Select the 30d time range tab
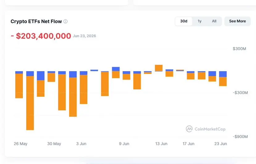The width and height of the screenshot is (256, 164). [x=184, y=21]
